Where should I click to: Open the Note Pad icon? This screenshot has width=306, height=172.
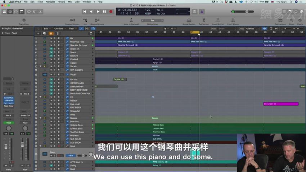[x=290, y=12]
